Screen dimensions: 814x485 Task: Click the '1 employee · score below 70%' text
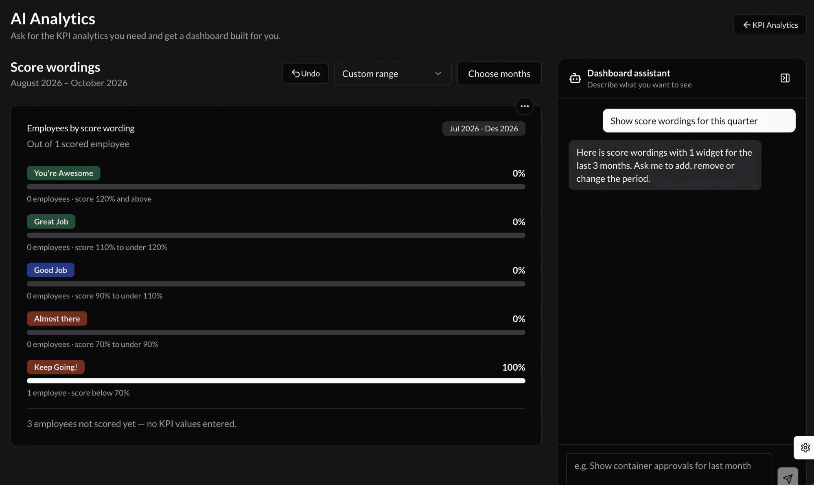(78, 393)
